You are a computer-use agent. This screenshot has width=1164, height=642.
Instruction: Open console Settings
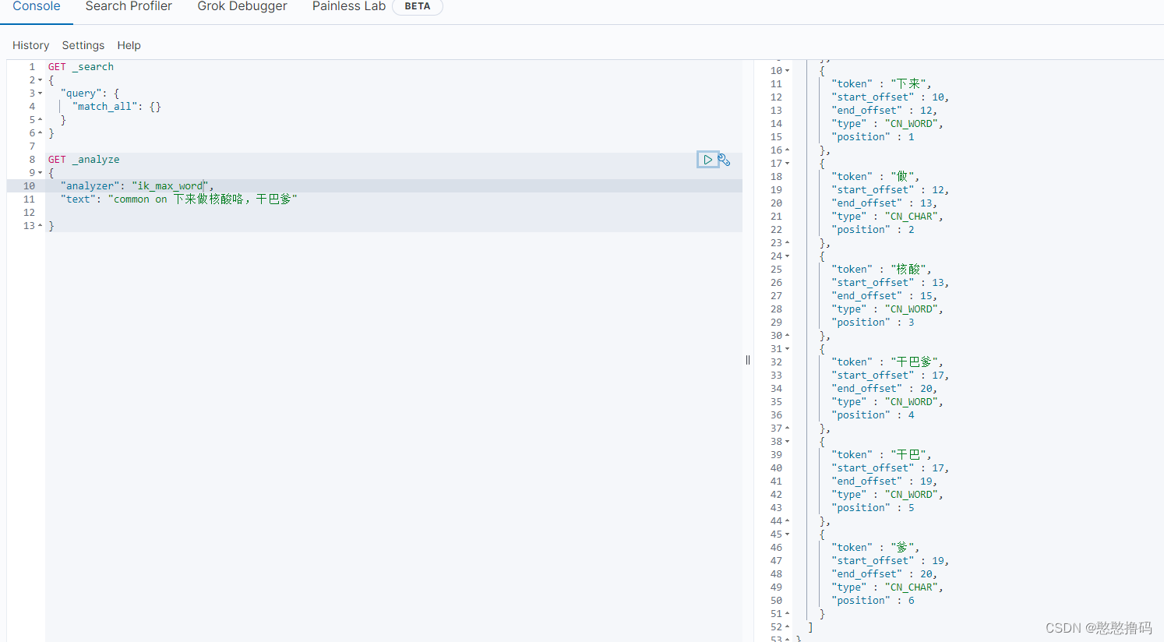coord(83,45)
